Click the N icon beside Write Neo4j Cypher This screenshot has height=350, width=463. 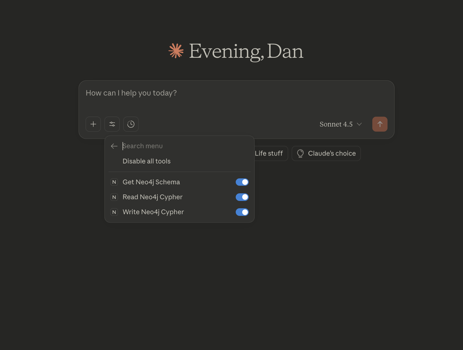coord(114,212)
